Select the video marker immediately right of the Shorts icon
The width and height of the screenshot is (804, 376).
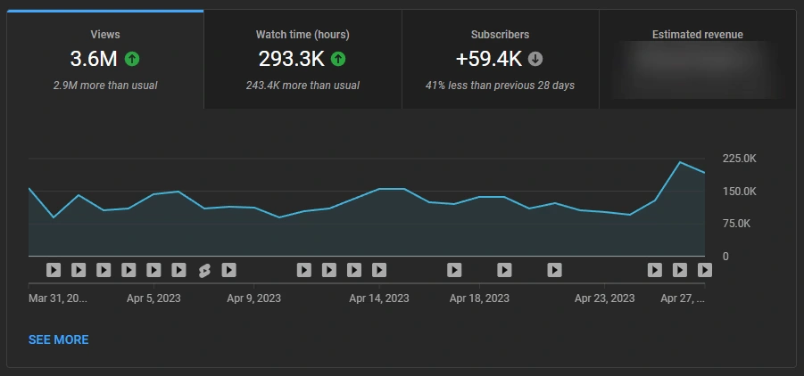(228, 270)
